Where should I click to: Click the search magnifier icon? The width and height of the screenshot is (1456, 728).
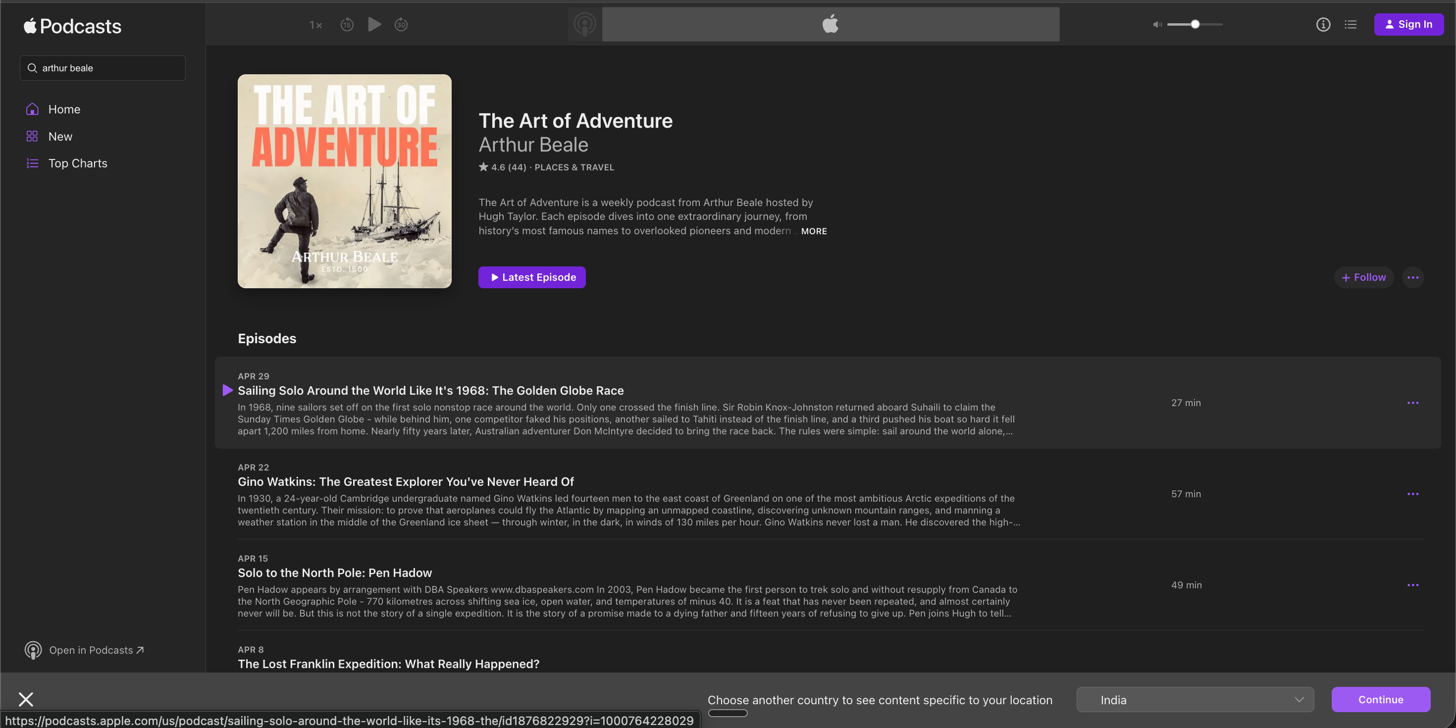click(x=32, y=68)
